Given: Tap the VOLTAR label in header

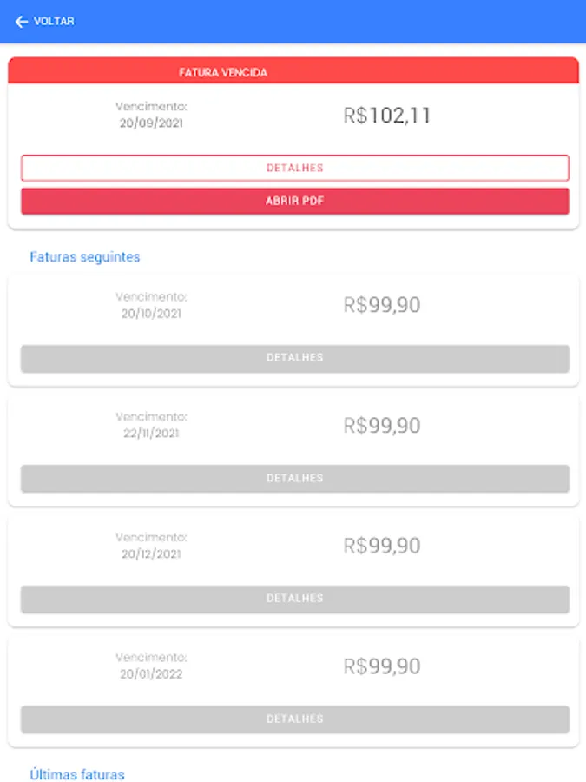Looking at the screenshot, I should [x=54, y=22].
